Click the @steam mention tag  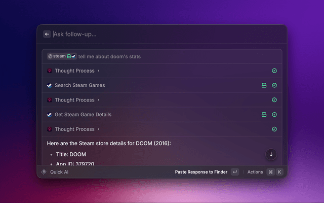pyautogui.click(x=62, y=56)
